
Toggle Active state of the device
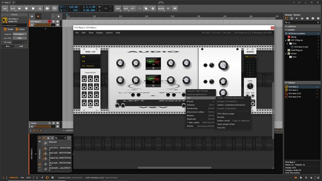(20, 29)
